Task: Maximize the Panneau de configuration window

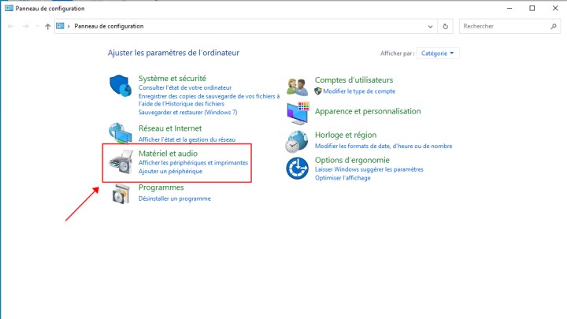Action: [532, 8]
